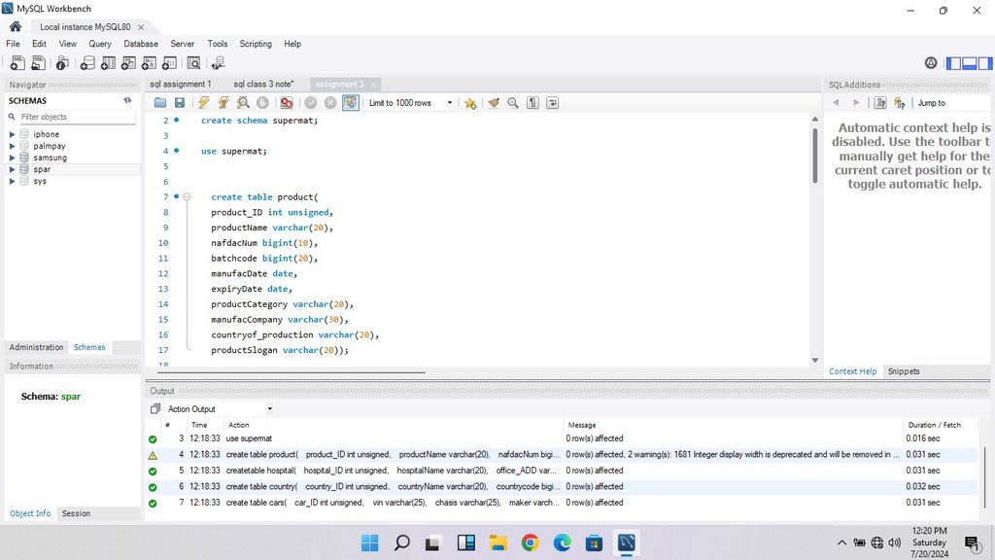
Task: Toggle bottom output panel visibility
Action: point(969,63)
